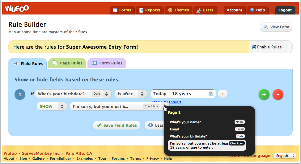Delete rule with red minus button
Screen dimensions: 301x164
[x=278, y=94]
